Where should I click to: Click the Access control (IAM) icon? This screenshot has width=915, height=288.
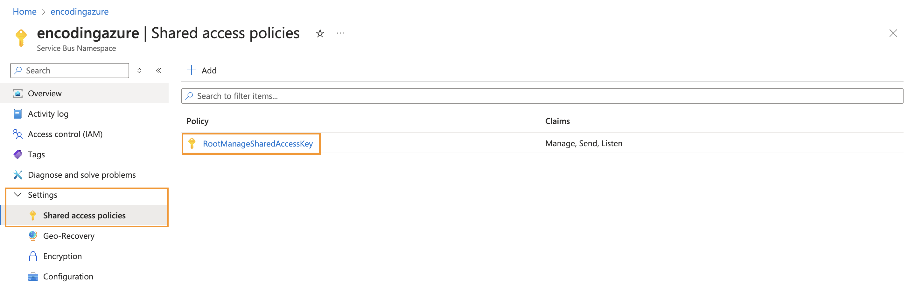click(17, 134)
